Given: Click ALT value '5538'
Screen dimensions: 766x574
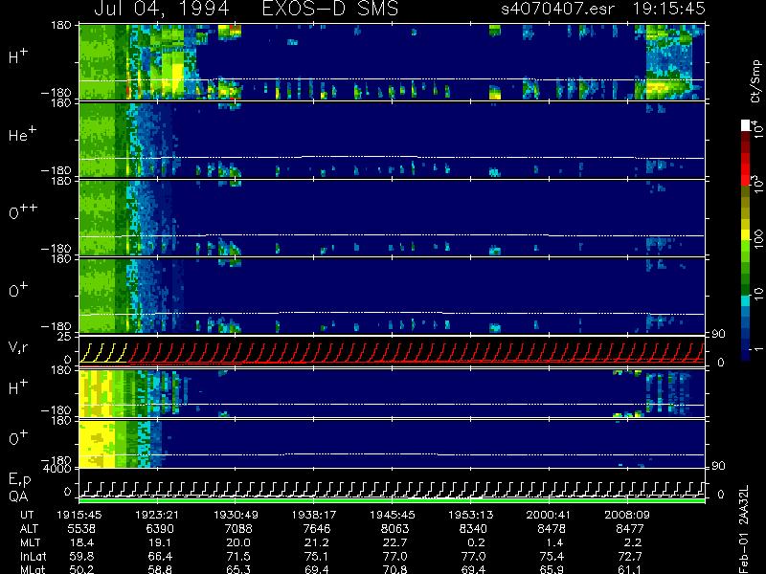Looking at the screenshot, I should click(82, 529).
